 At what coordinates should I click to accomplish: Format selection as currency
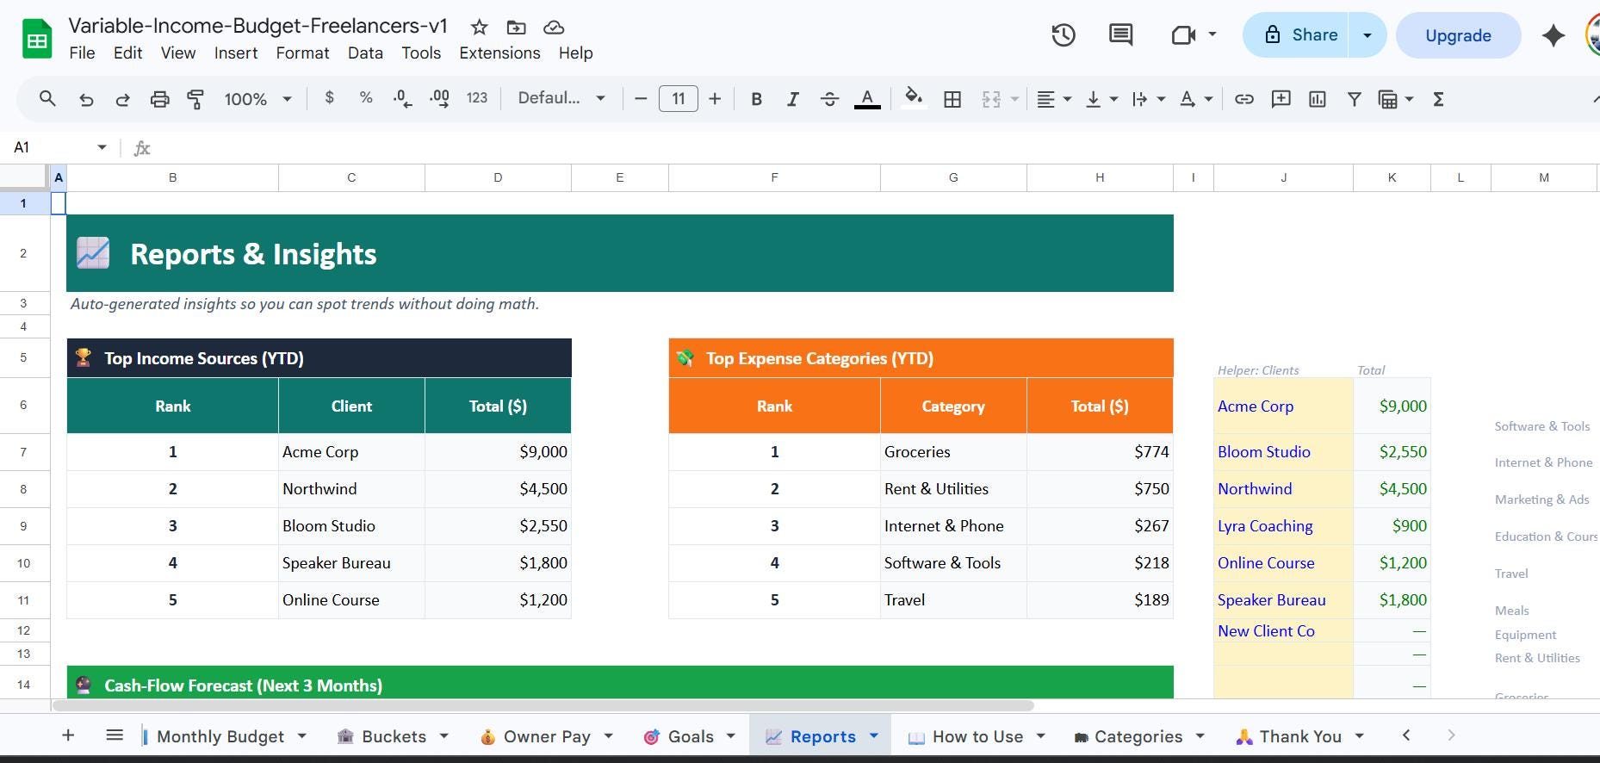[x=329, y=98]
